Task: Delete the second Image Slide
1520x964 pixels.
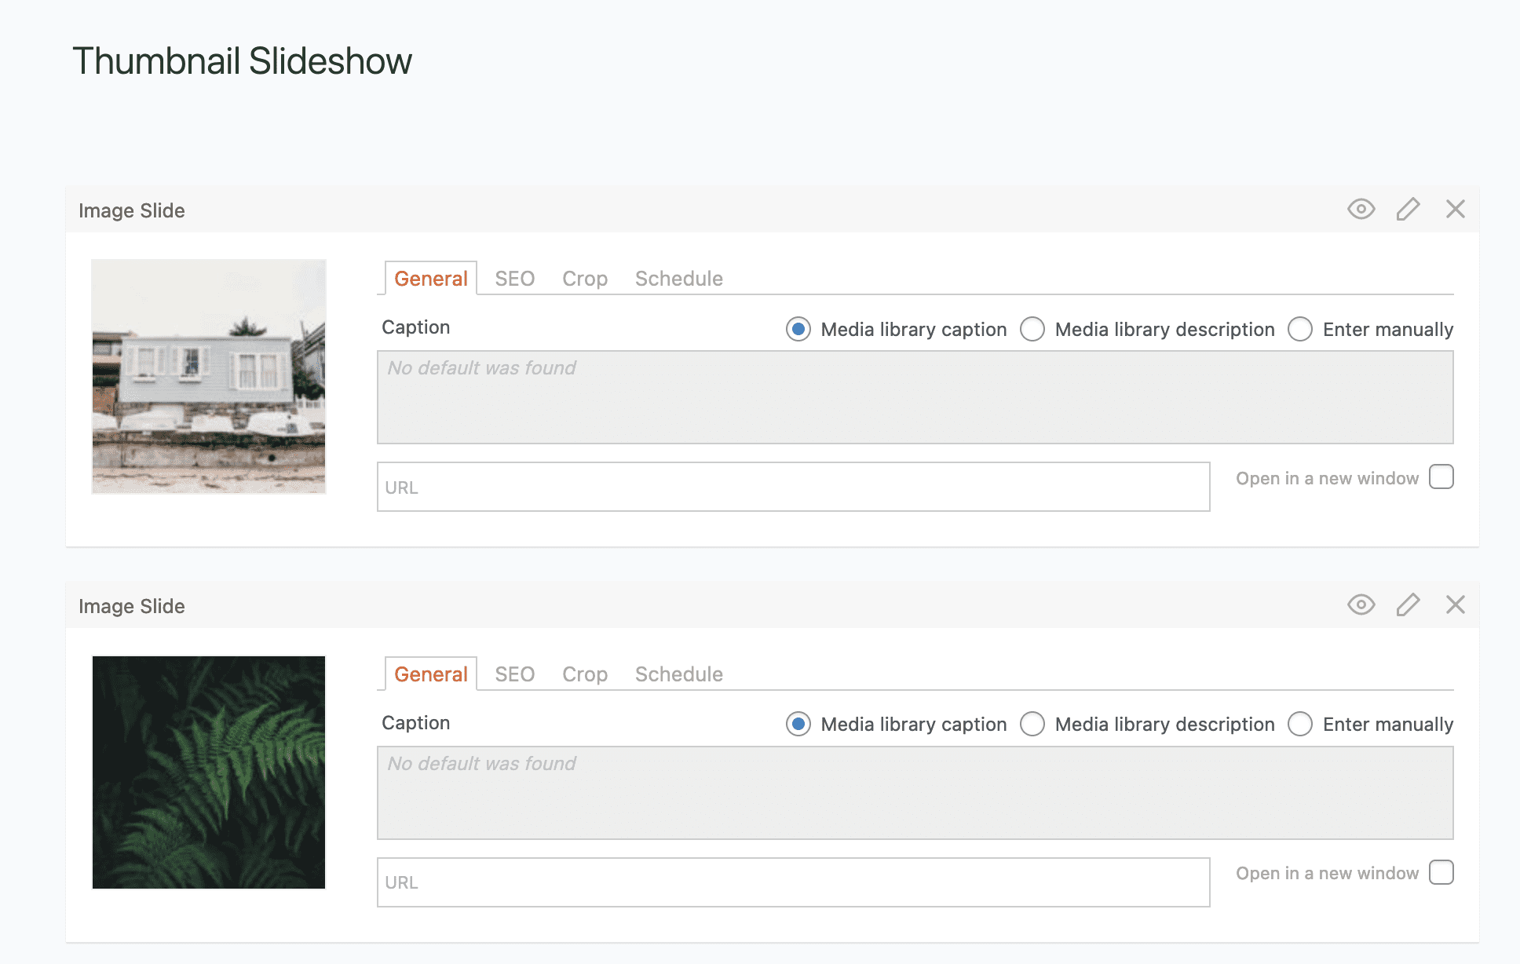Action: [1456, 604]
